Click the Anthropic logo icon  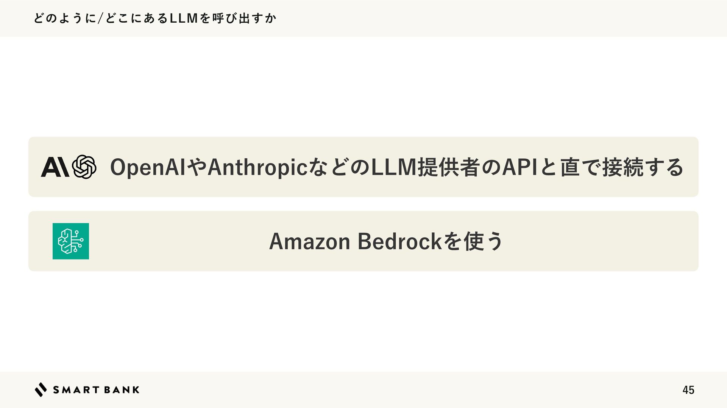[55, 167]
